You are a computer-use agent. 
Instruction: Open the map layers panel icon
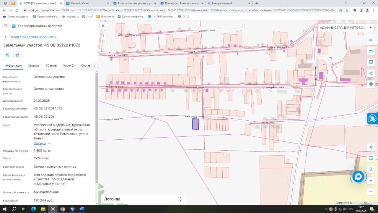tap(371, 40)
